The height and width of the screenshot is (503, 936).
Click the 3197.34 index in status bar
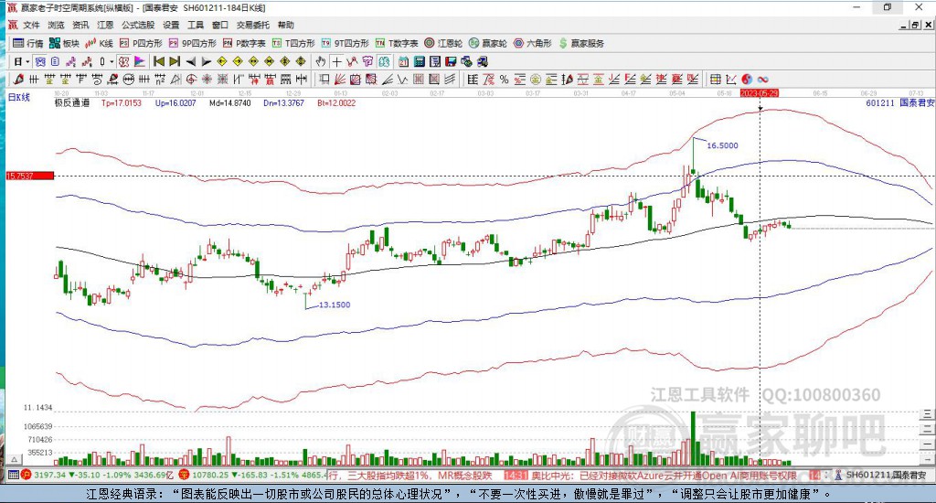[49, 475]
